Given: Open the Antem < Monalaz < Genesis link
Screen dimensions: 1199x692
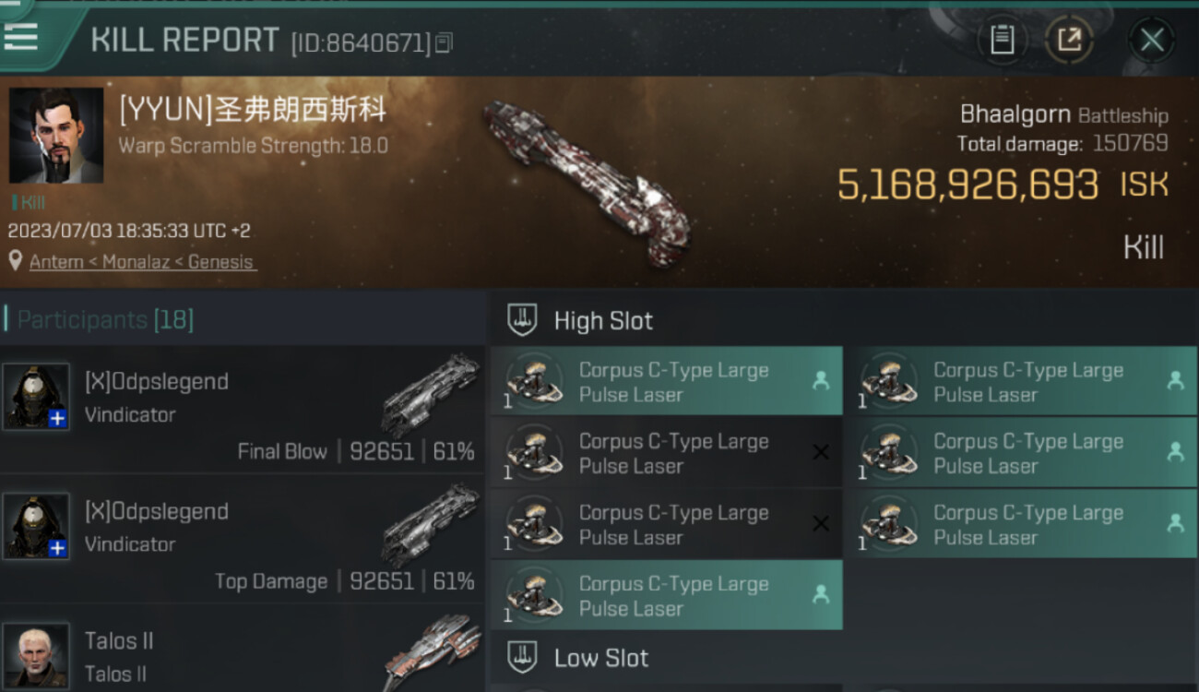Looking at the screenshot, I should [x=141, y=262].
